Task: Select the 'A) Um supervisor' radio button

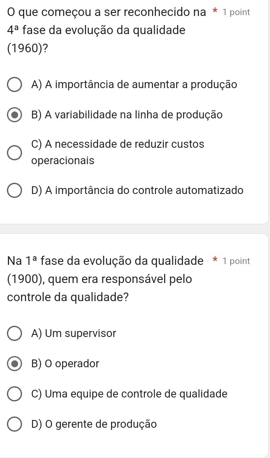Action: [x=15, y=334]
